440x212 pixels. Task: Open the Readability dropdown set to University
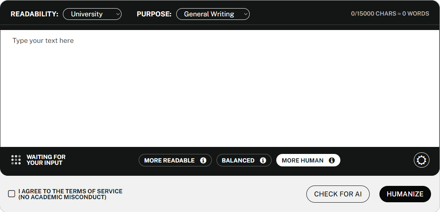point(92,14)
